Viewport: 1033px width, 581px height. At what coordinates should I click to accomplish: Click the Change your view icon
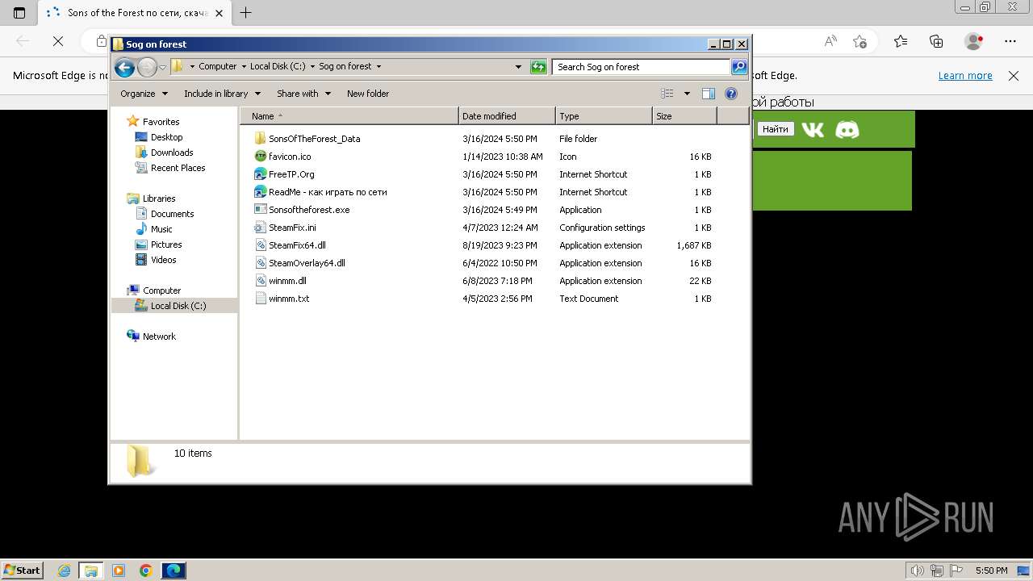tap(667, 94)
